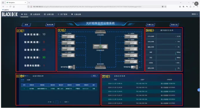Select the 备用交换机 switch icon

[100, 67]
